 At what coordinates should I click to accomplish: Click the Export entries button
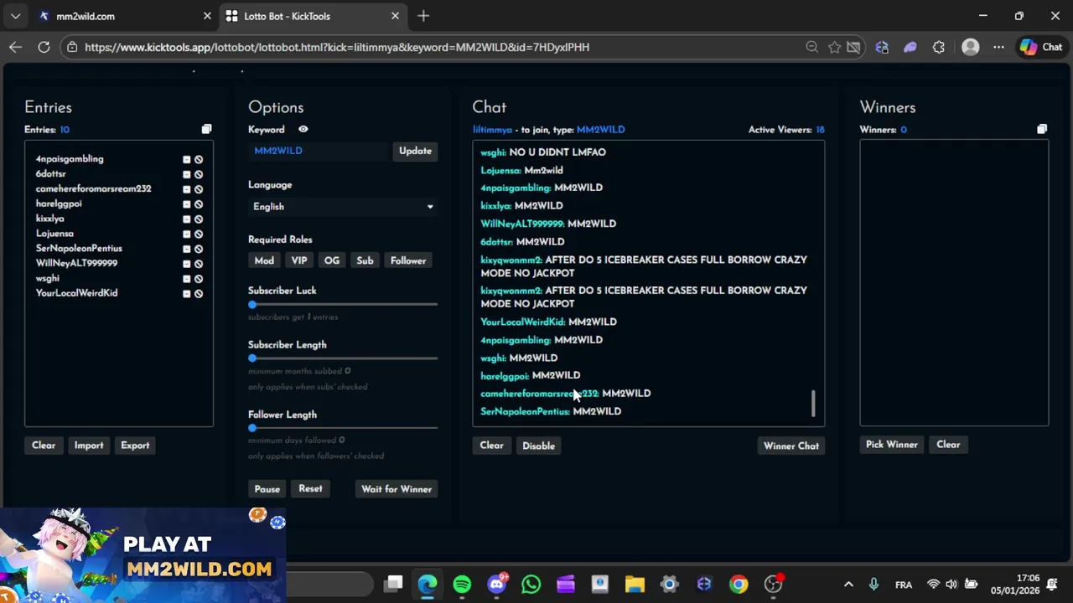click(x=135, y=446)
